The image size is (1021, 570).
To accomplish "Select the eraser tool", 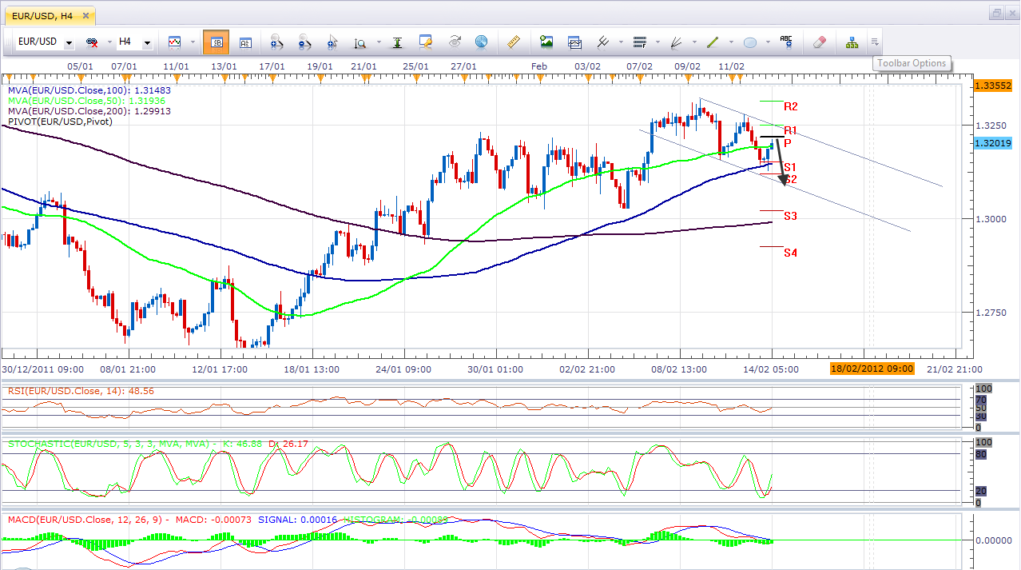I will pyautogui.click(x=819, y=42).
